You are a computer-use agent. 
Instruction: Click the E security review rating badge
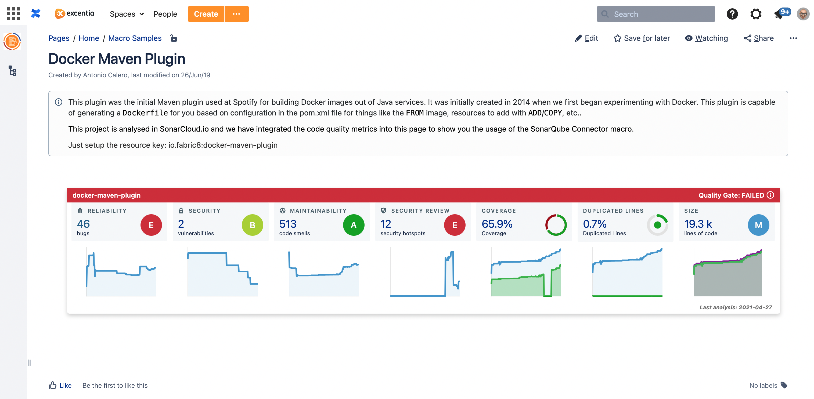455,225
